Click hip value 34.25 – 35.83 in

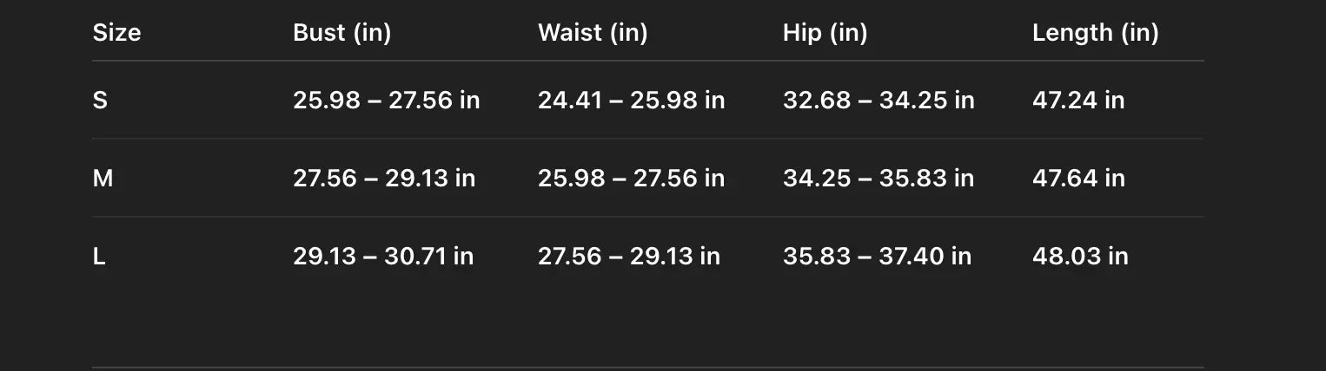click(878, 179)
